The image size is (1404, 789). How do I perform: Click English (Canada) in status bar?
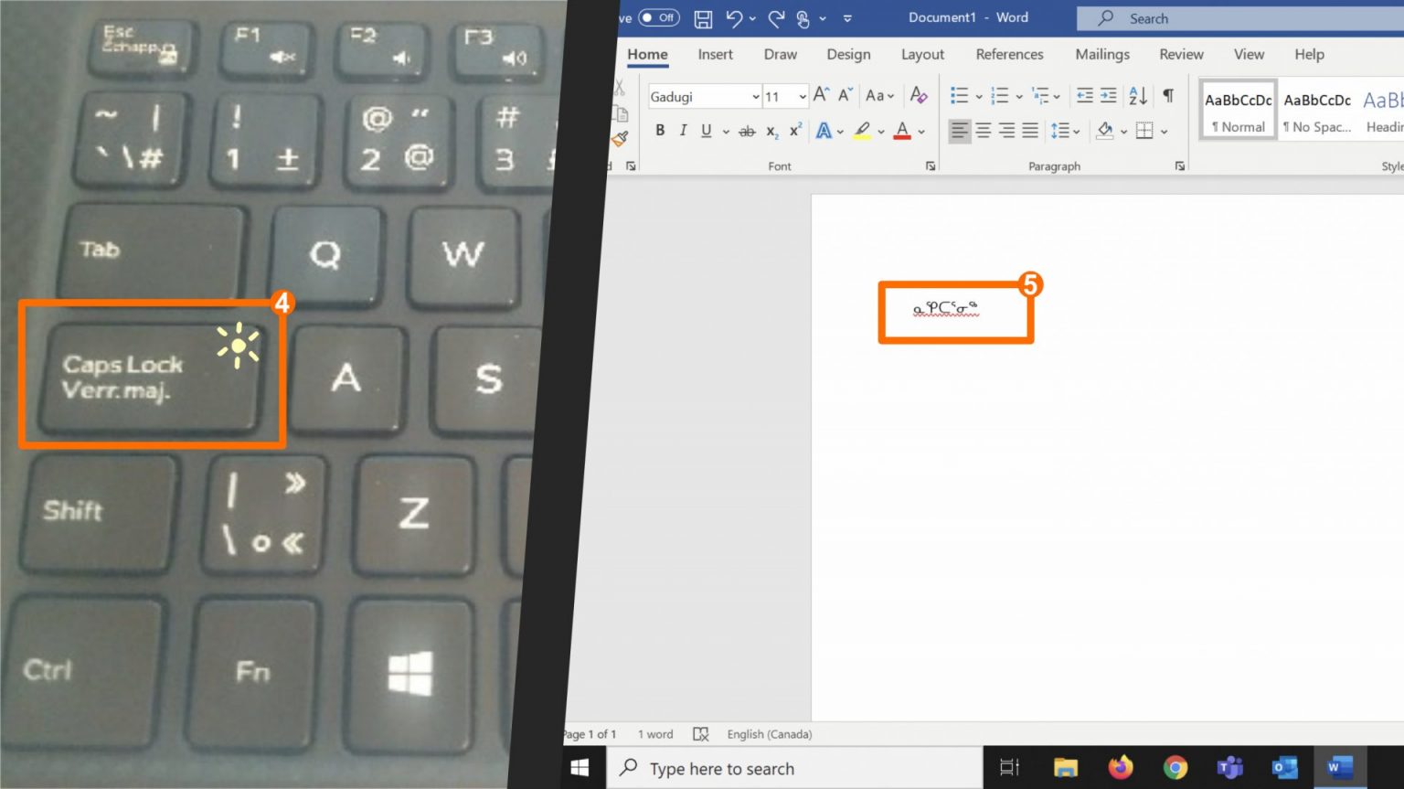[x=769, y=734]
